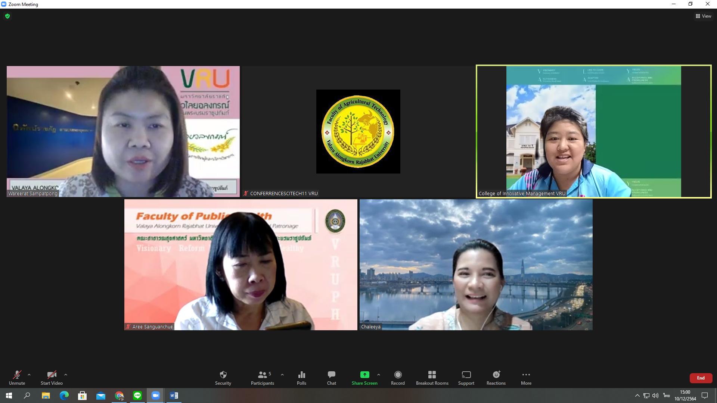Image resolution: width=717 pixels, height=403 pixels.
Task: Open the View layout menu
Action: coord(704,16)
